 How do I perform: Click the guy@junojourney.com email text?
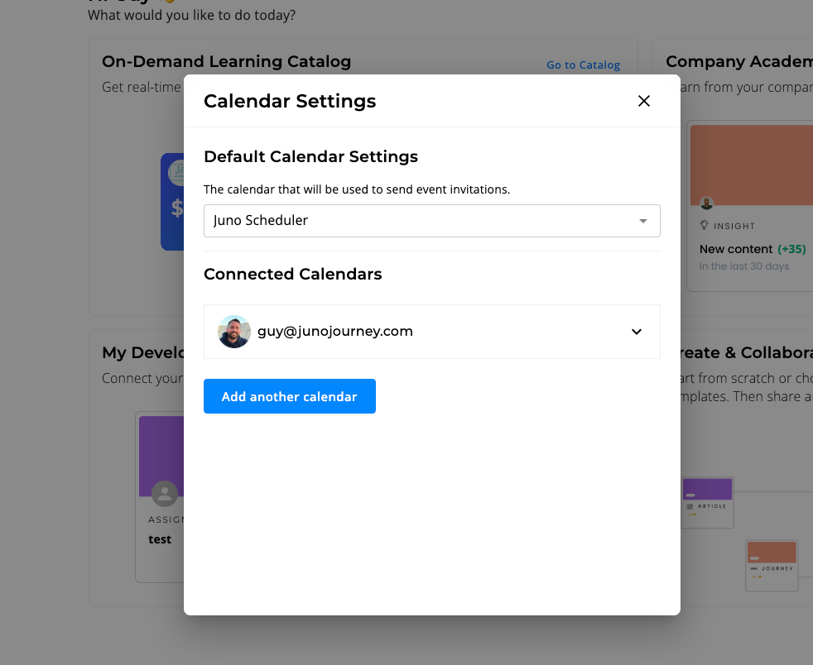point(335,332)
